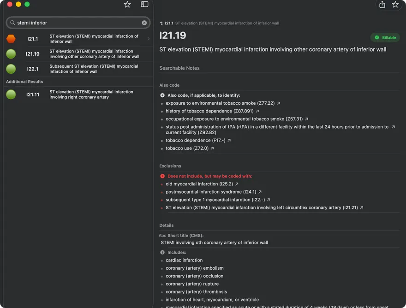
Task: Click the Abc short title icon
Action: (162, 236)
